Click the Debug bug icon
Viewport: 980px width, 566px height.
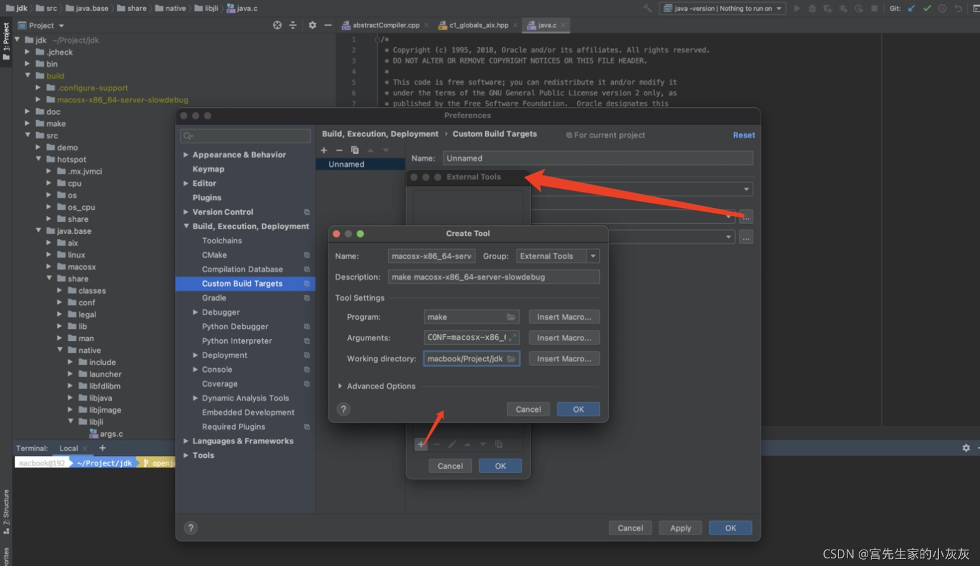point(812,8)
